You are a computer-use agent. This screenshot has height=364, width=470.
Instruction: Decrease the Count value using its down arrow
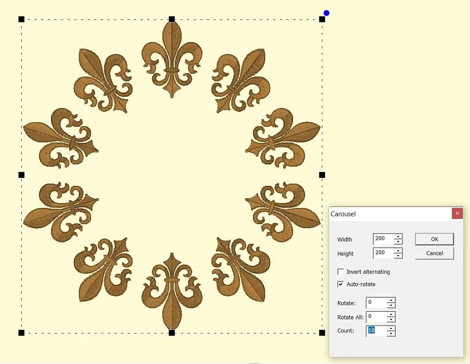(390, 334)
